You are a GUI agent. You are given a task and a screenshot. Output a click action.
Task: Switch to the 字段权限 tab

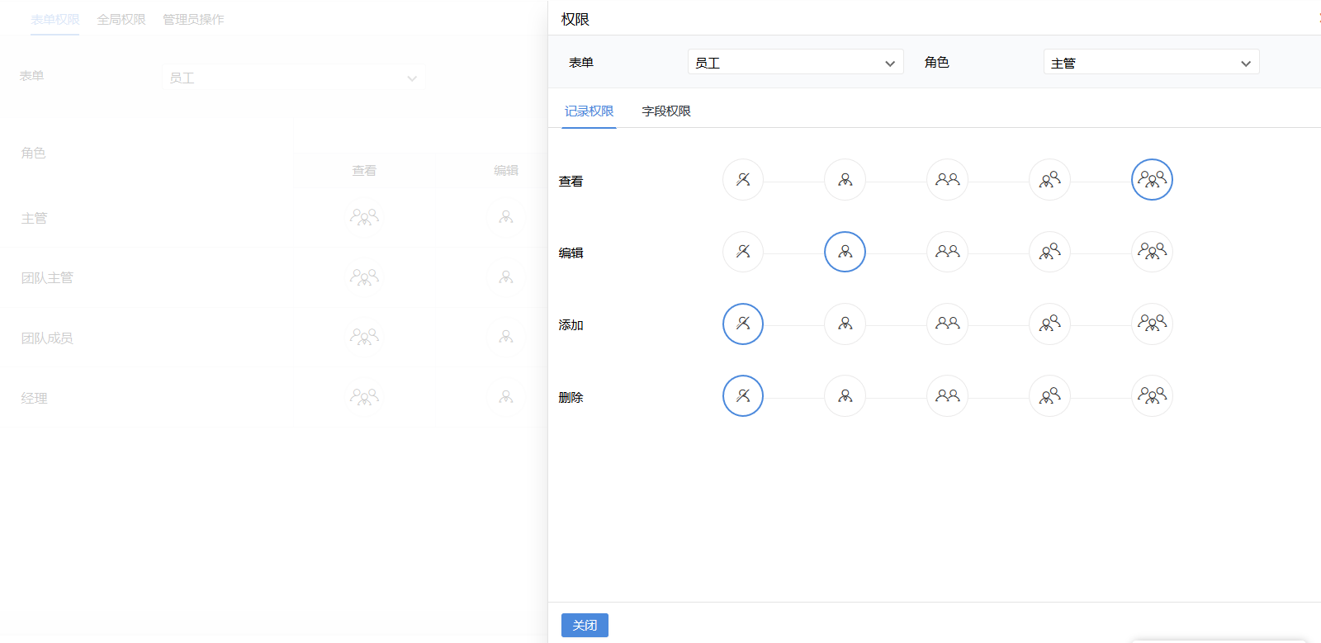pyautogui.click(x=665, y=111)
